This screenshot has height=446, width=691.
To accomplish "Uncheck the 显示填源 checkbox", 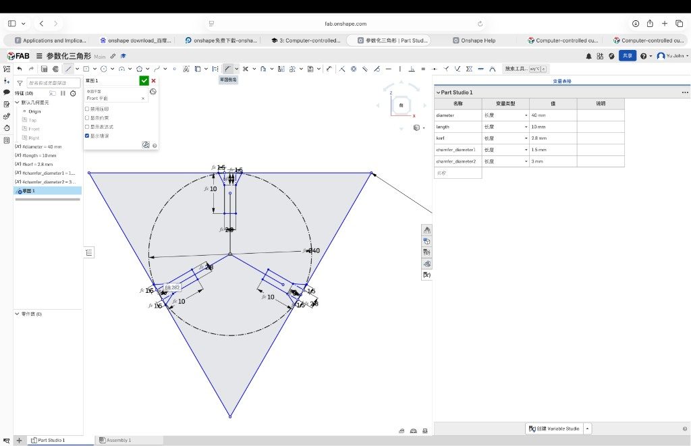I will (x=87, y=136).
